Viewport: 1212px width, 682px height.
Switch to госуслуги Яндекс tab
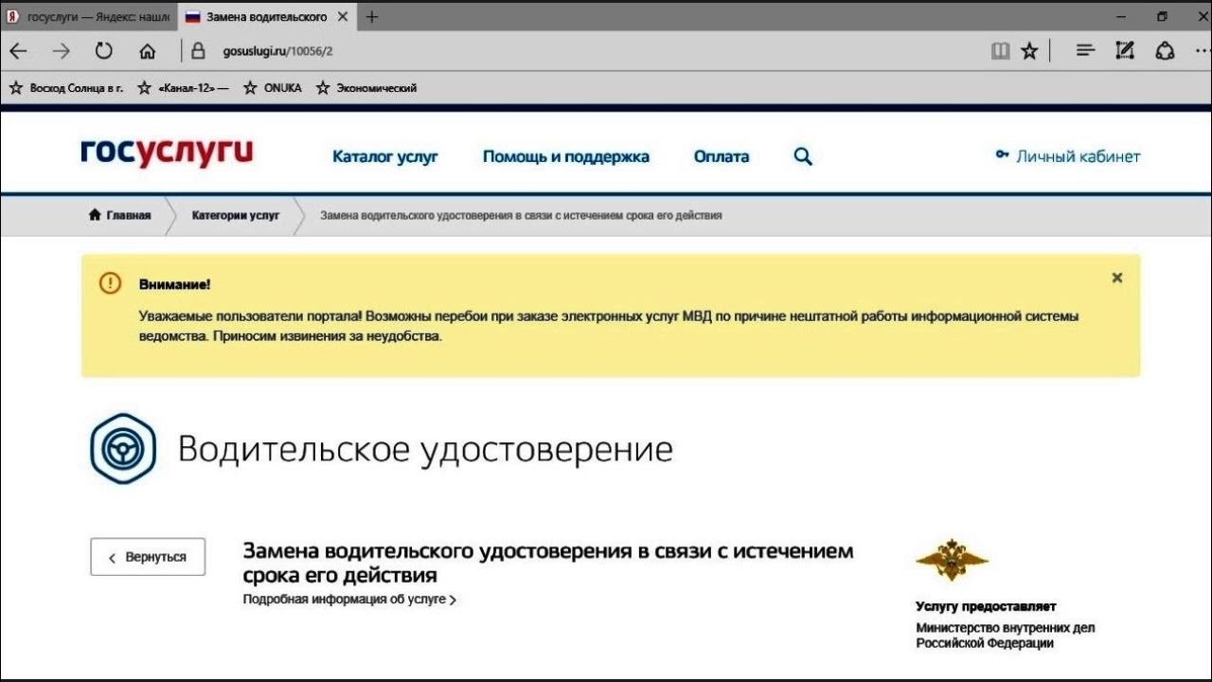click(x=87, y=17)
